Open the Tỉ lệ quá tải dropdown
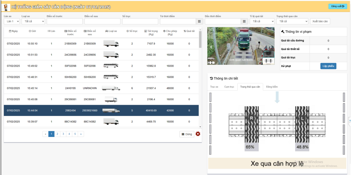This screenshot has width=357, height=175. click(x=262, y=21)
